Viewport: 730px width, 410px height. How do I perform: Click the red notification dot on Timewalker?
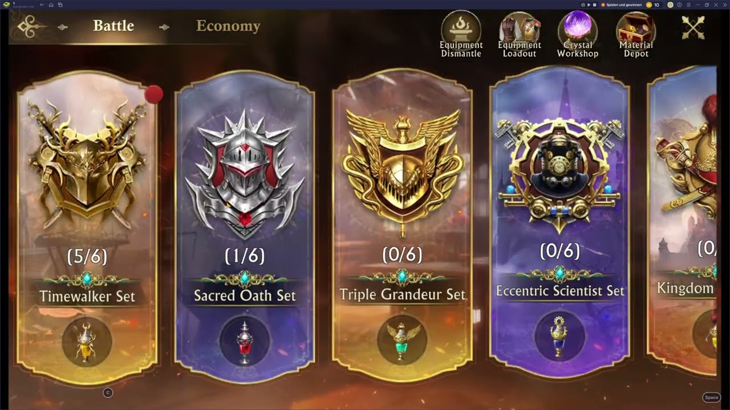click(153, 95)
